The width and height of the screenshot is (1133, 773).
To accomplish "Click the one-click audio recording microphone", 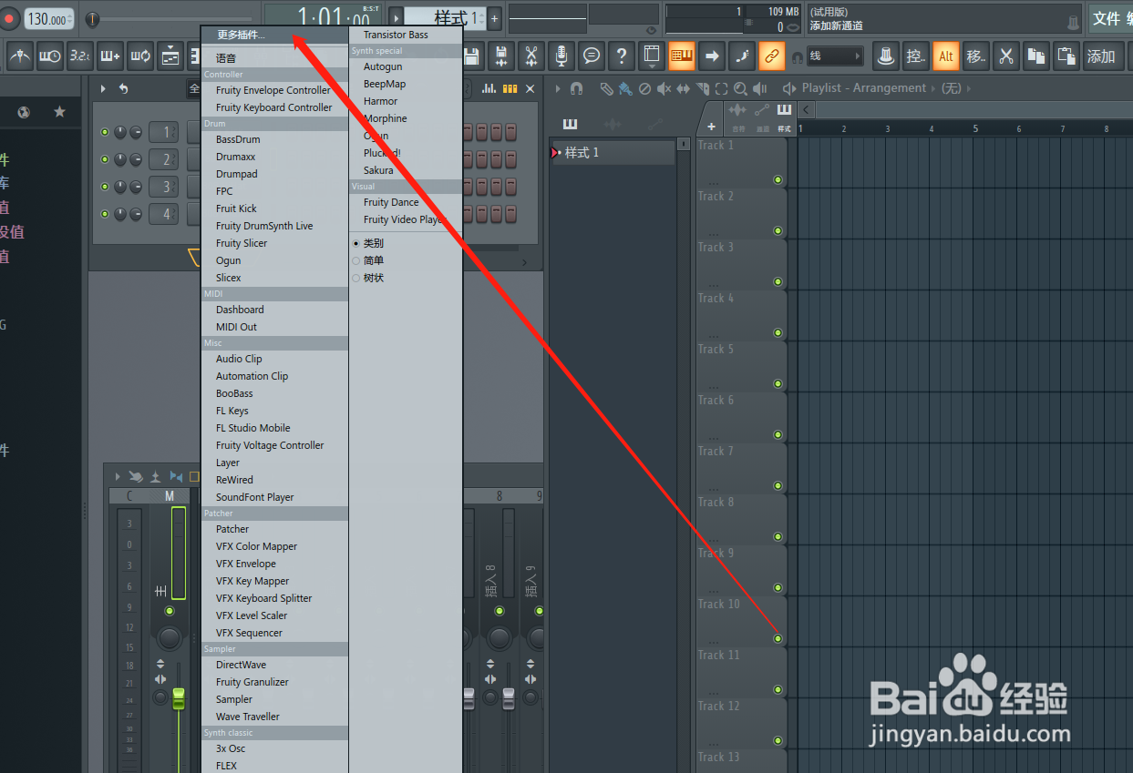I will (x=561, y=56).
